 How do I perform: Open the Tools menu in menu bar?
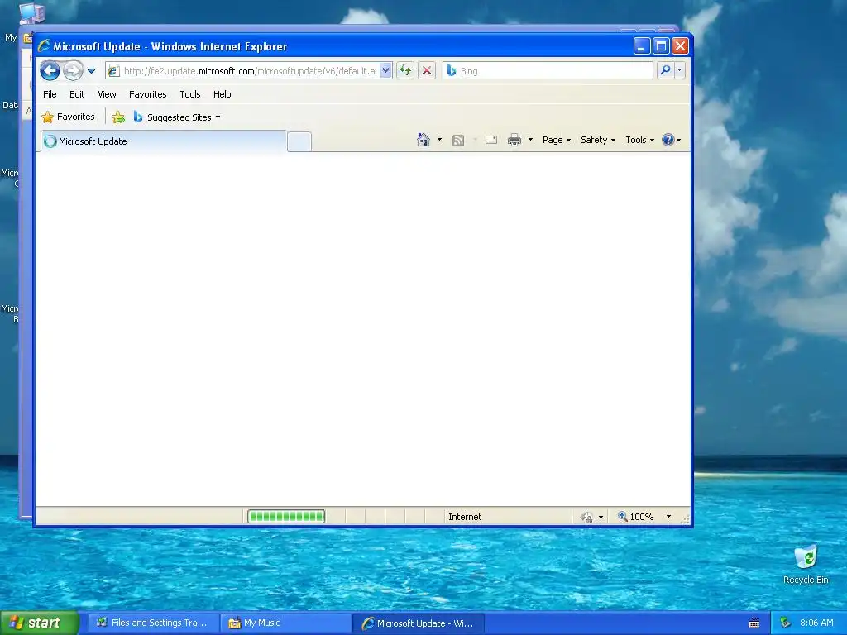[190, 94]
